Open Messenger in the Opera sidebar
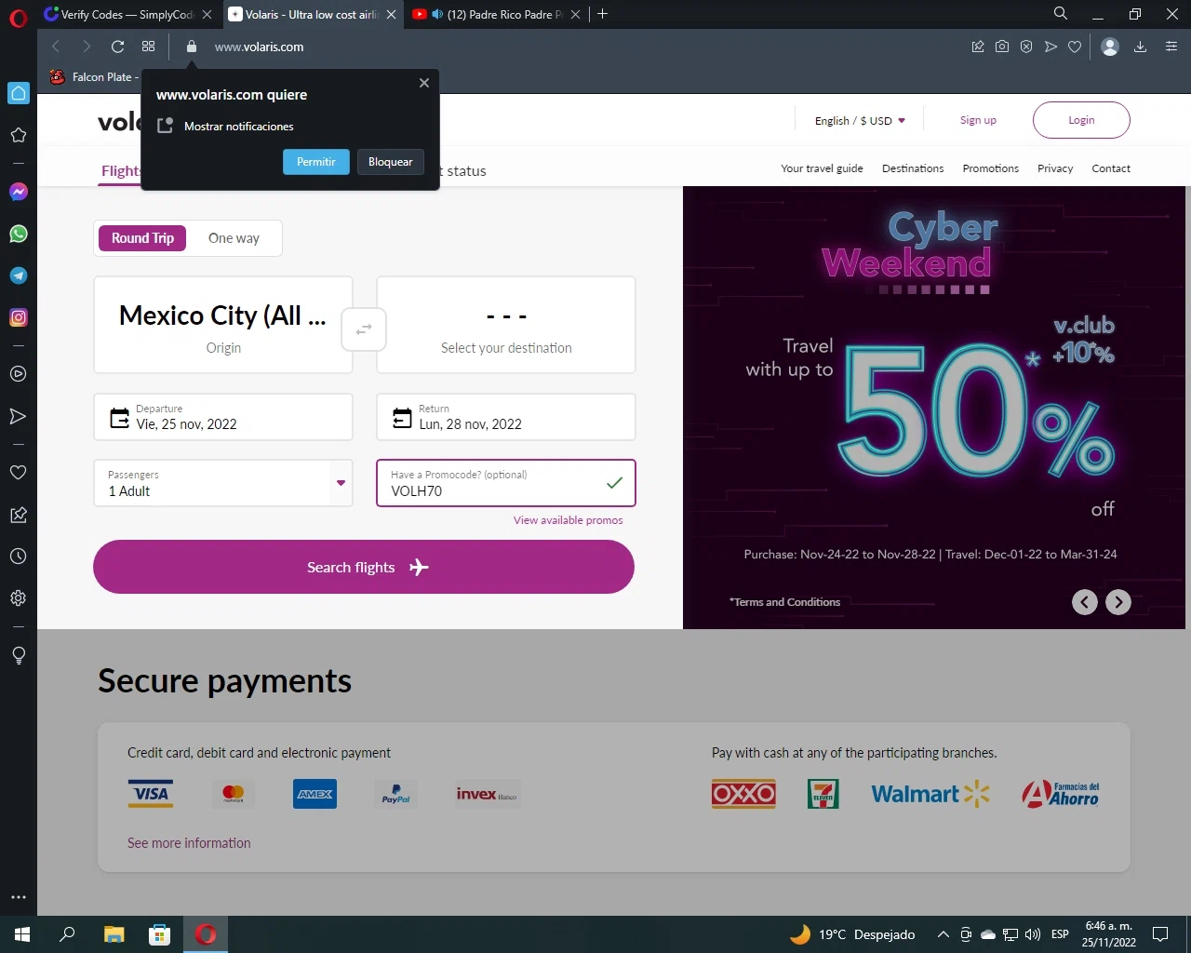1191x953 pixels. tap(18, 192)
